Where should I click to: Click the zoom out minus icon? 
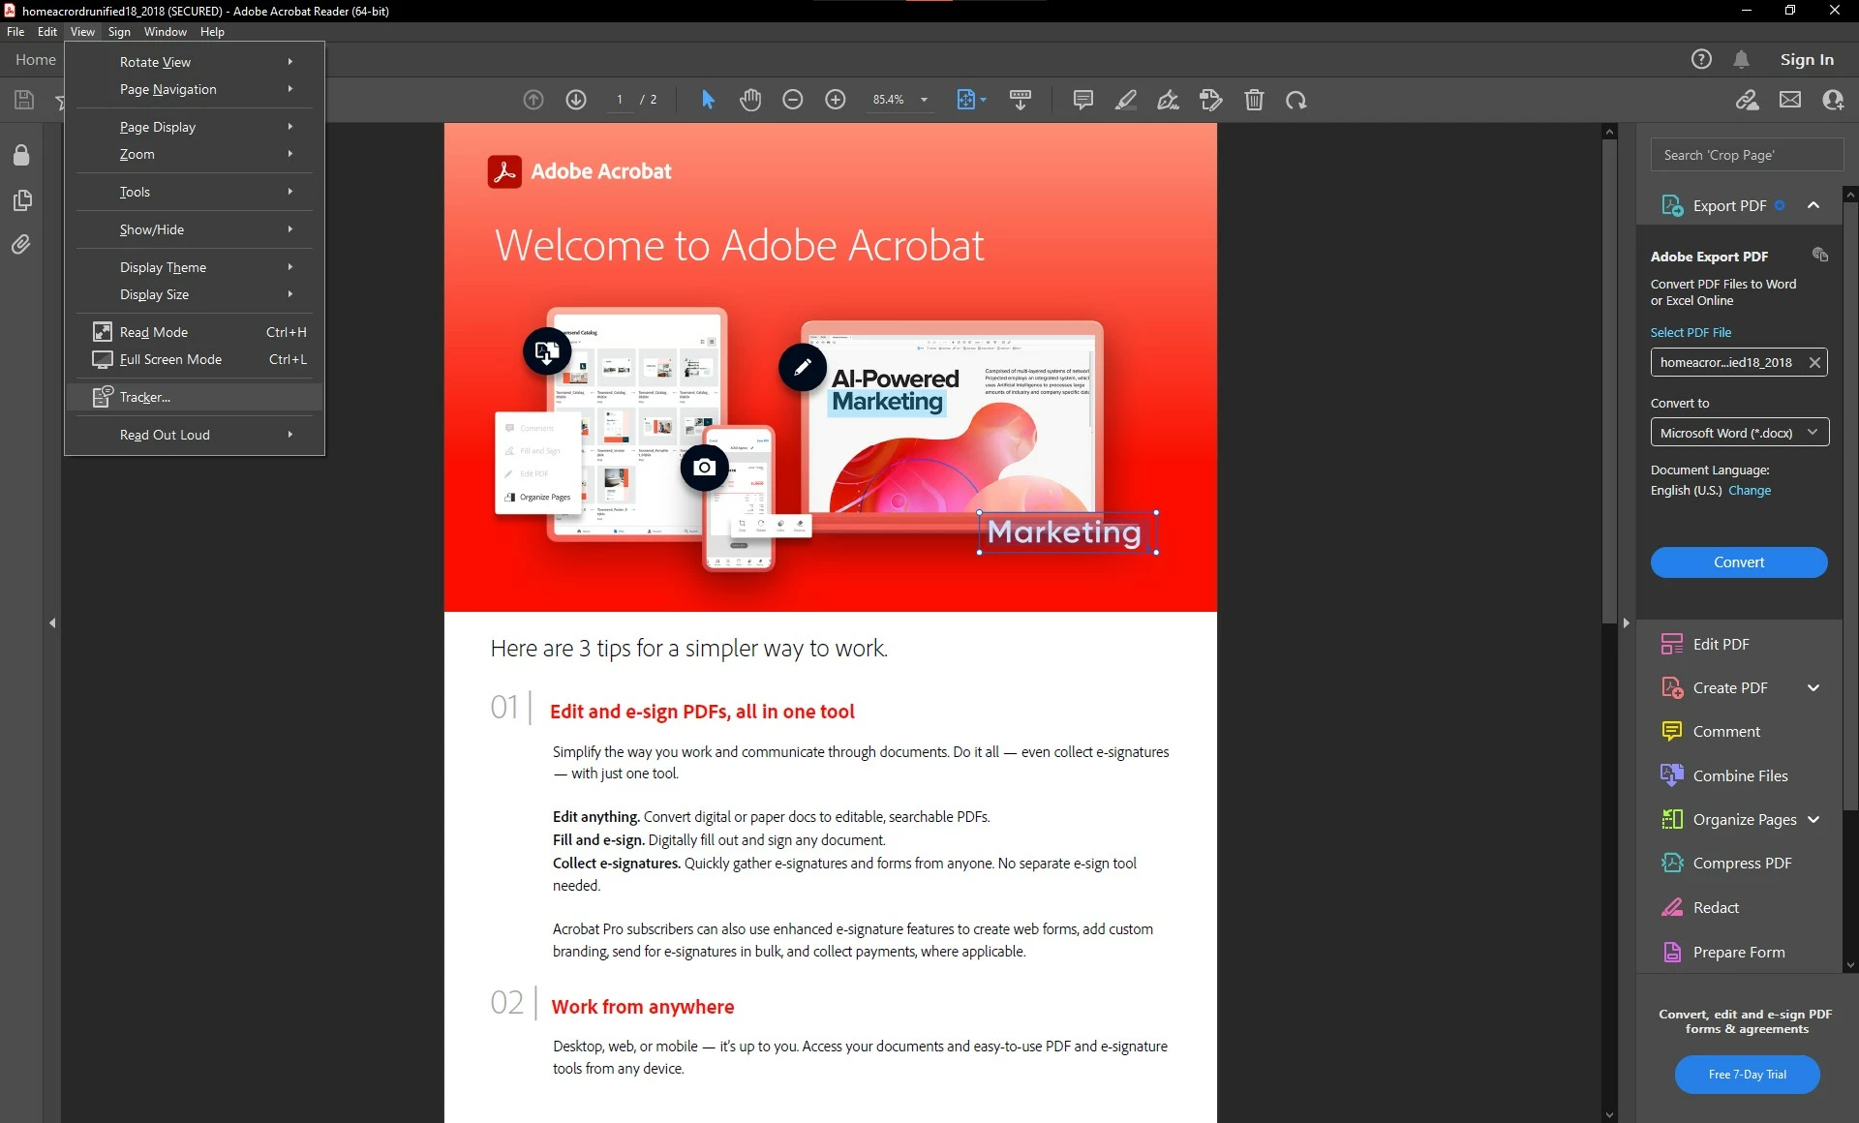click(x=793, y=100)
